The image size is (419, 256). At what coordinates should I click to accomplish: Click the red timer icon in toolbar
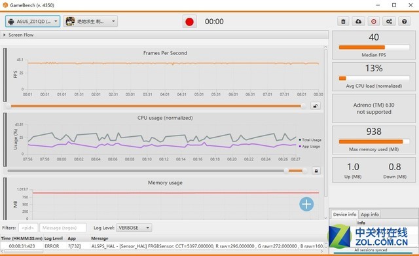click(x=374, y=22)
